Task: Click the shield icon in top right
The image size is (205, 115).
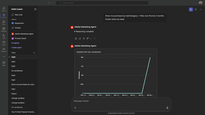Action: tap(196, 9)
